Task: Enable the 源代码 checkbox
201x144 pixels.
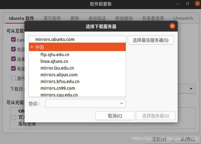Action: click(x=13, y=78)
